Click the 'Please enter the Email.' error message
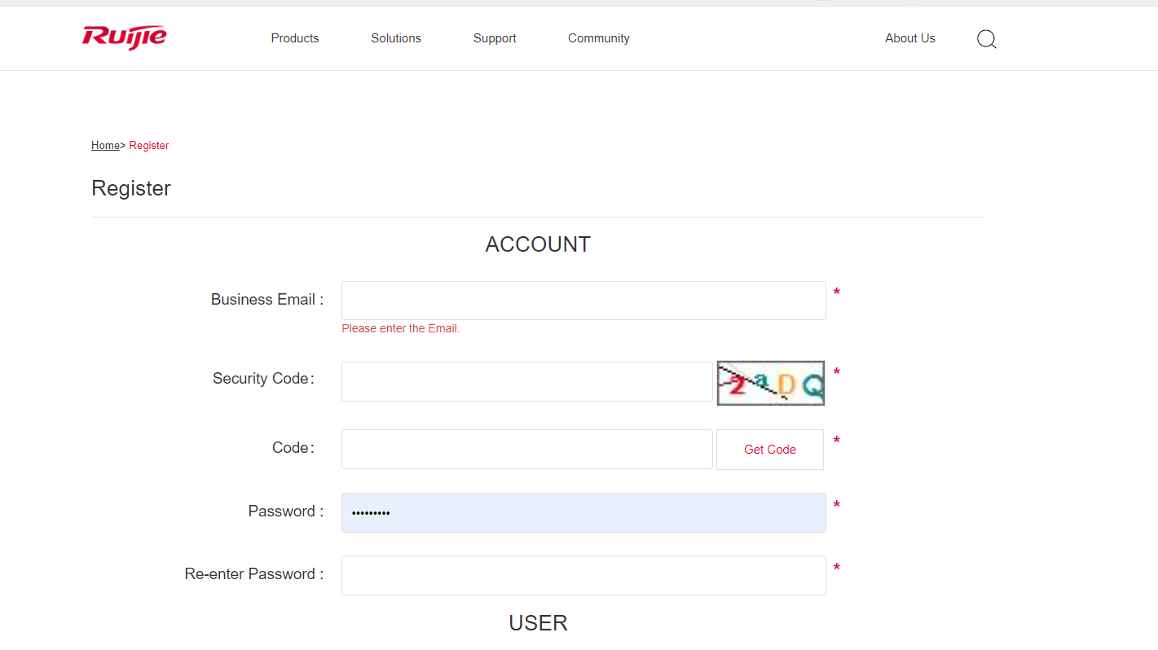This screenshot has width=1158, height=650. (400, 329)
